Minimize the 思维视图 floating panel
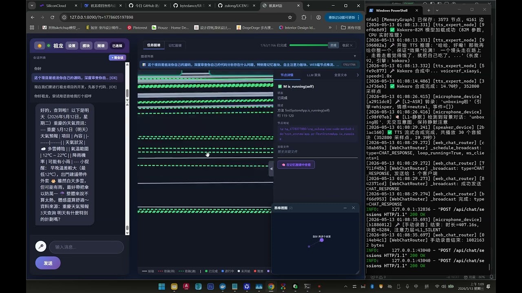Screen dimensions: 522x293 coord(345,208)
